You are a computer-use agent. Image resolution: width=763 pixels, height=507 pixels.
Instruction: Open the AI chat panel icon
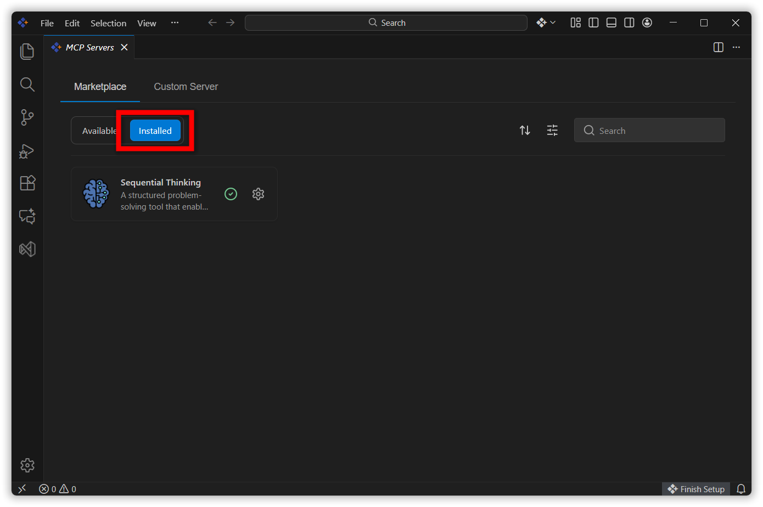(27, 216)
